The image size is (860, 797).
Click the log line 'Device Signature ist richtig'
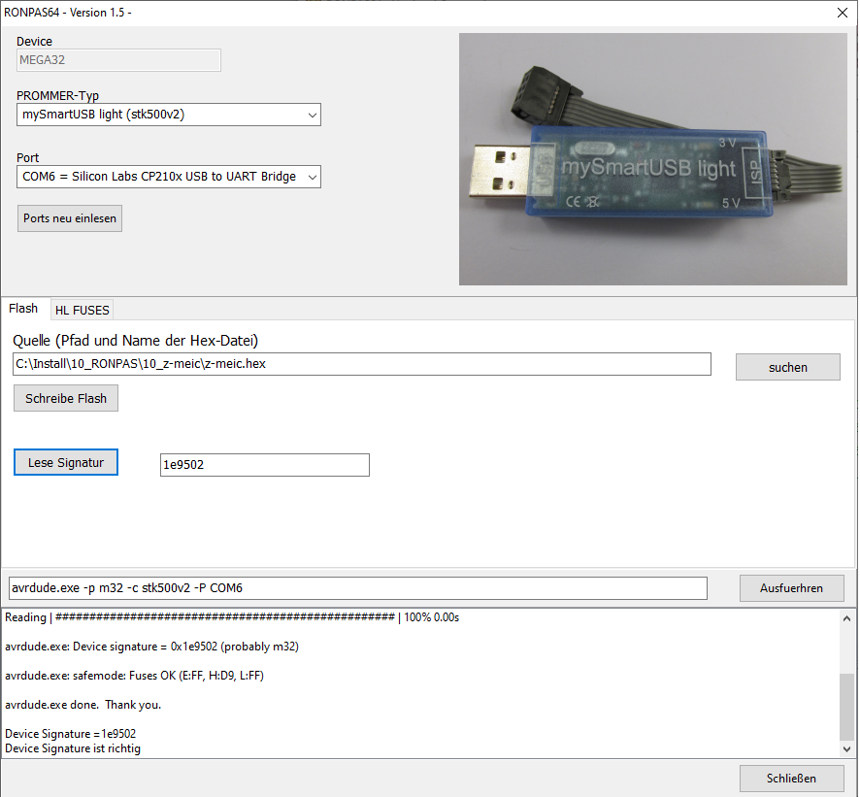pos(73,748)
